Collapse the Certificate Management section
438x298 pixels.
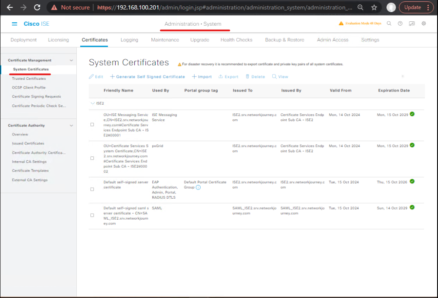tap(71, 60)
